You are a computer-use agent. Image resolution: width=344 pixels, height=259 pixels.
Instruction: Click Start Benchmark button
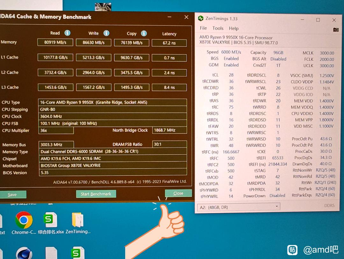(96, 194)
